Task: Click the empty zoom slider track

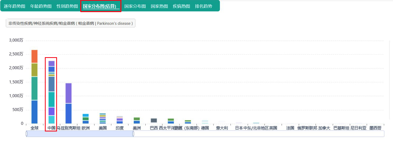Action: [x=259, y=134]
